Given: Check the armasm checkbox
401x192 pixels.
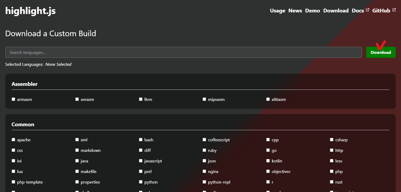Looking at the screenshot, I should 13,99.
